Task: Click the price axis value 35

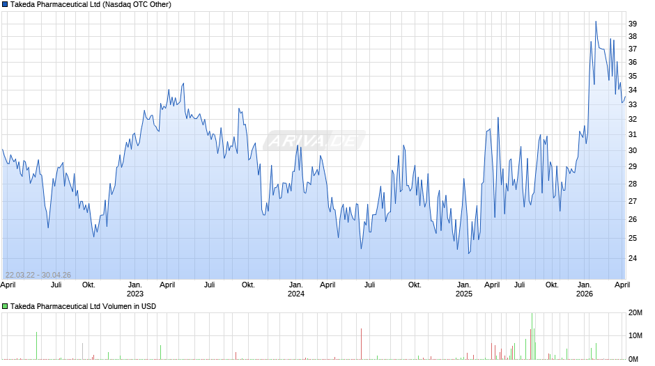Action: pos(633,76)
